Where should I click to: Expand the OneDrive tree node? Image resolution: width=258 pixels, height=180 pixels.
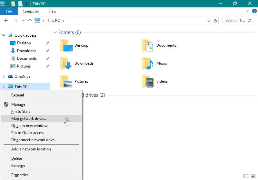[4, 76]
